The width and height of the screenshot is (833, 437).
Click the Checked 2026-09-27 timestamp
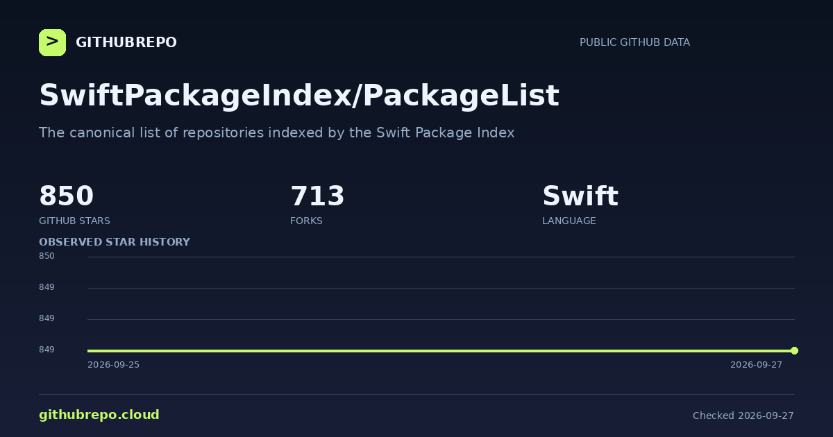coord(743,415)
